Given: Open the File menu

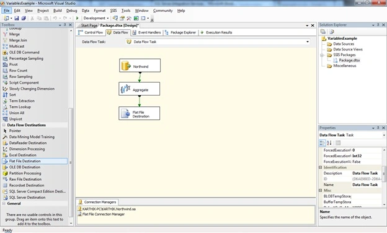Looking at the screenshot, I should coord(7,11).
